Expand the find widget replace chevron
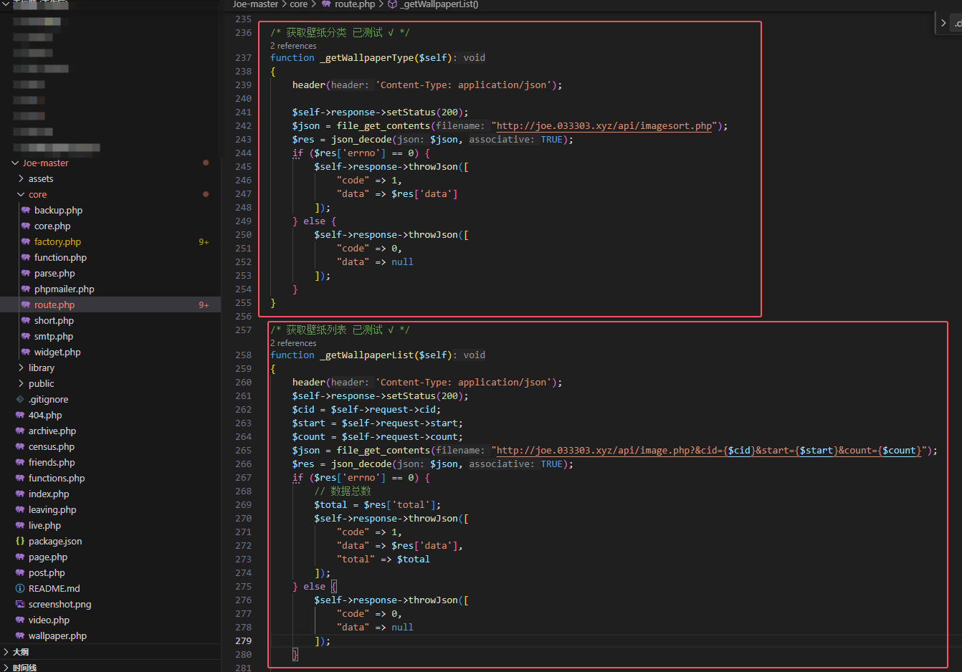The height and width of the screenshot is (672, 962). (x=943, y=24)
